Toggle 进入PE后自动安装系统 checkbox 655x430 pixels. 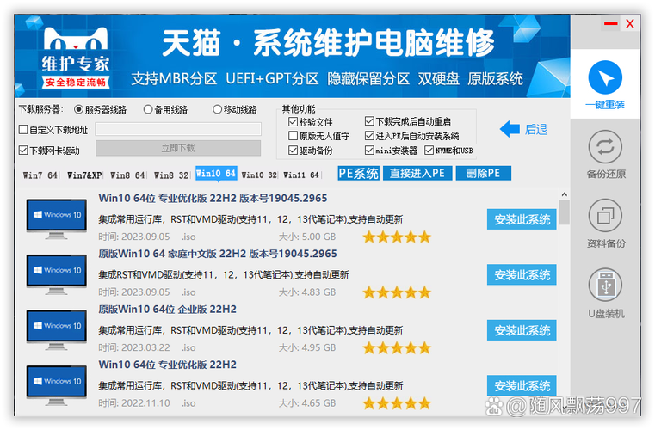point(369,136)
